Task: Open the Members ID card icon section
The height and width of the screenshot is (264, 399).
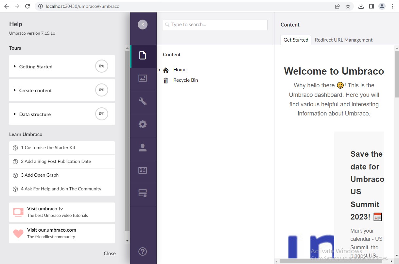Action: click(143, 170)
